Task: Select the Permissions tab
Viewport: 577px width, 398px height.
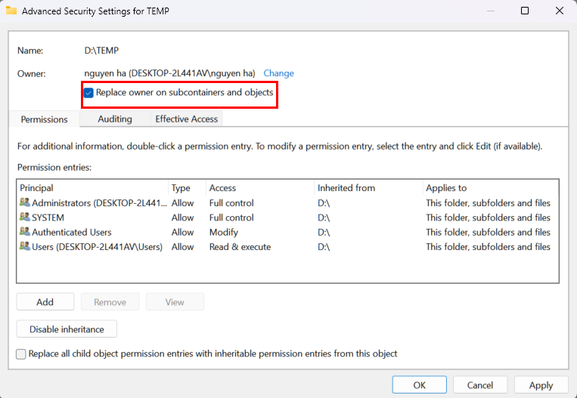Action: point(44,120)
